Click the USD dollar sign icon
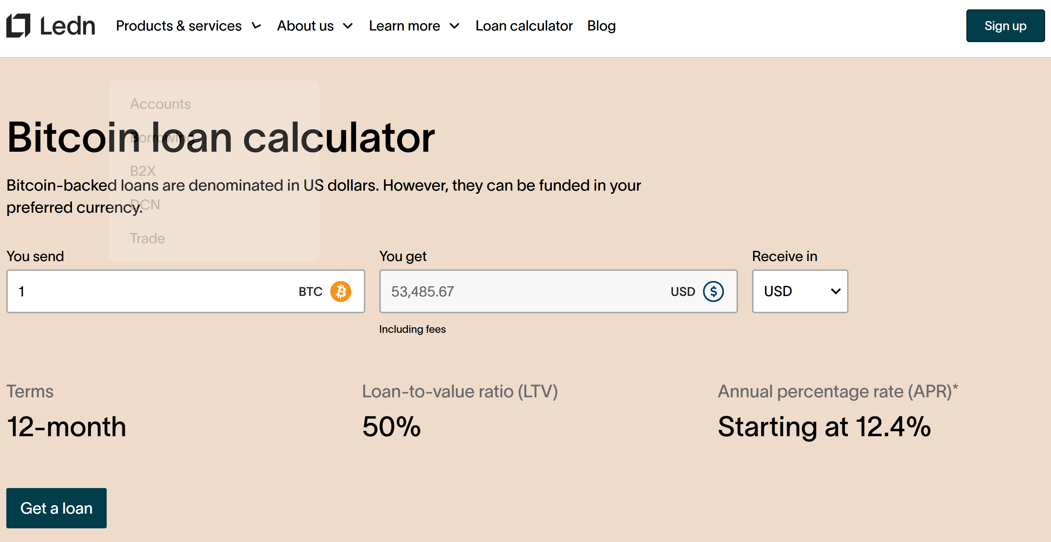The width and height of the screenshot is (1051, 542). tap(713, 291)
